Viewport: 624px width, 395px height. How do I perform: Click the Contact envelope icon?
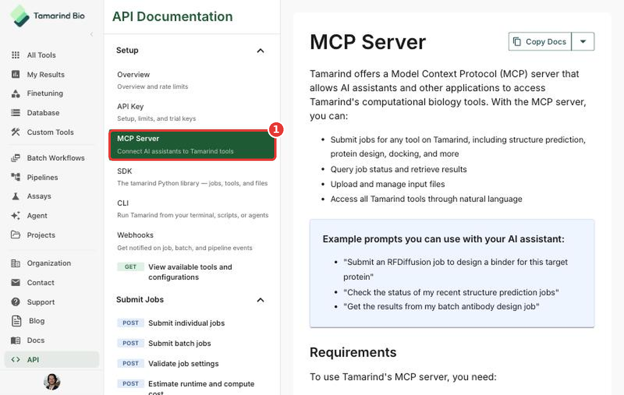click(x=16, y=282)
